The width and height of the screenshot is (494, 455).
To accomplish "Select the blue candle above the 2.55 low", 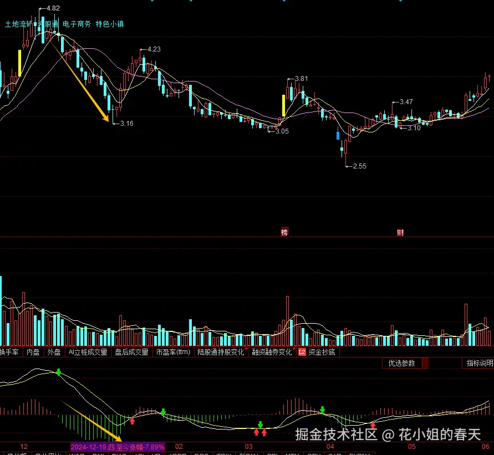I will [338, 136].
